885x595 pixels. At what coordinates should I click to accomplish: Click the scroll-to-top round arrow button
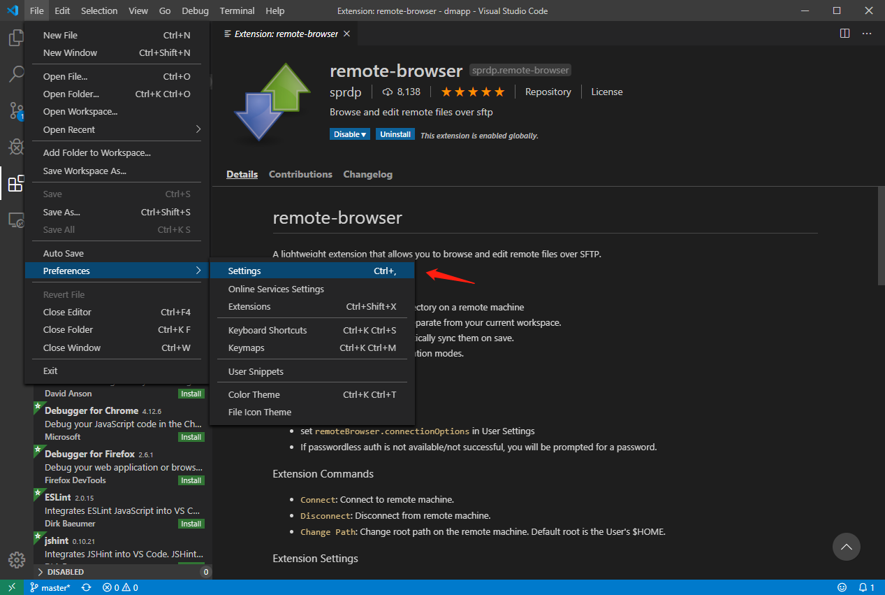(847, 547)
